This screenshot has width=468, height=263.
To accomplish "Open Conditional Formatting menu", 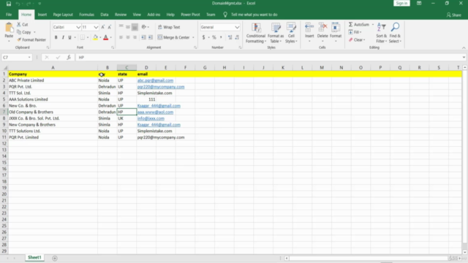I will pos(256,33).
